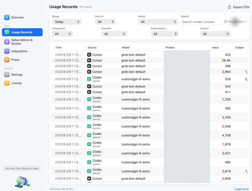Click the Cursor icon in the 542 input row
Viewport: 252px width, 191px height.
pos(89,86)
